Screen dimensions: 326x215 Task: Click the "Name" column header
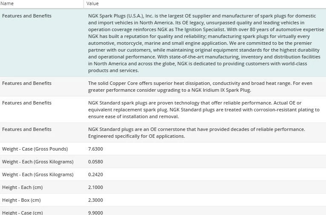click(8, 3)
